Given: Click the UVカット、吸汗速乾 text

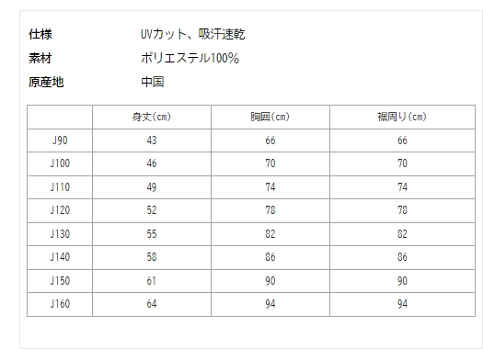Looking at the screenshot, I should tap(193, 34).
